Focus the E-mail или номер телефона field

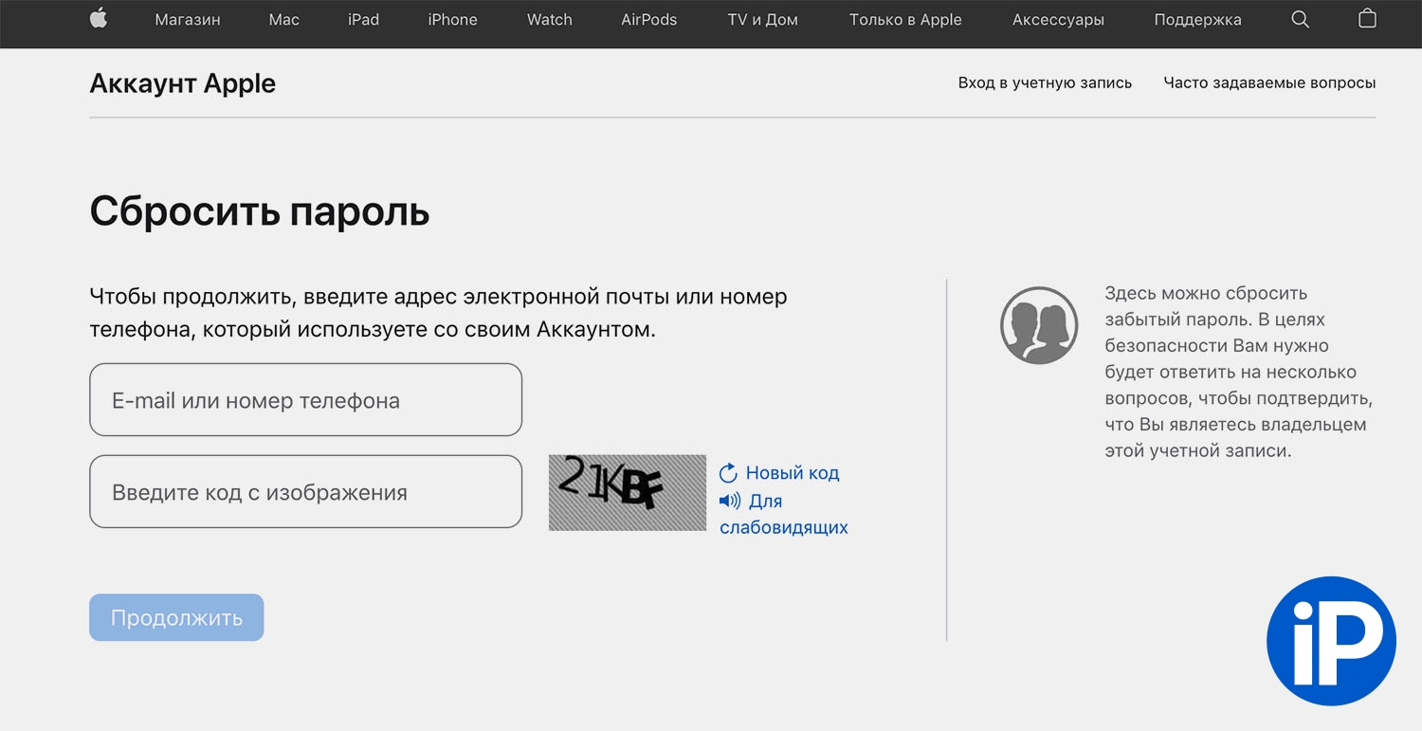coord(305,400)
